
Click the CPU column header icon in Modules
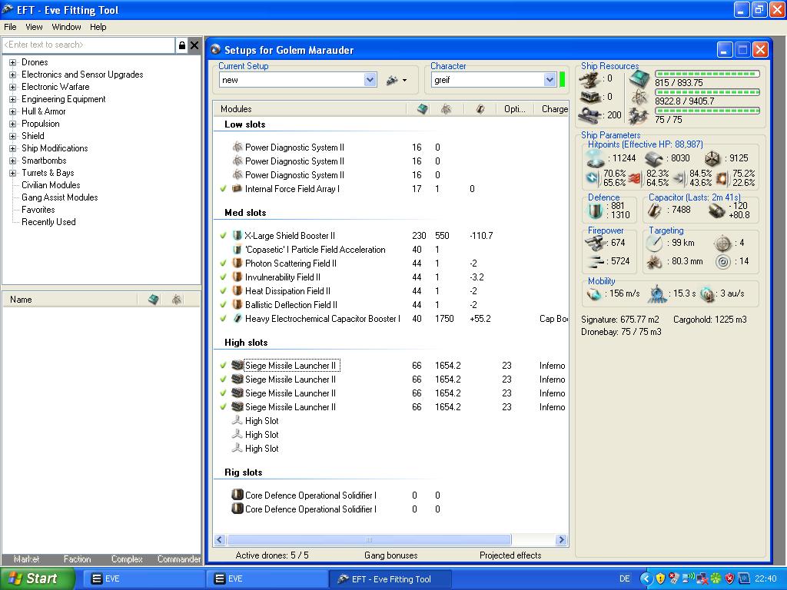pyautogui.click(x=423, y=109)
